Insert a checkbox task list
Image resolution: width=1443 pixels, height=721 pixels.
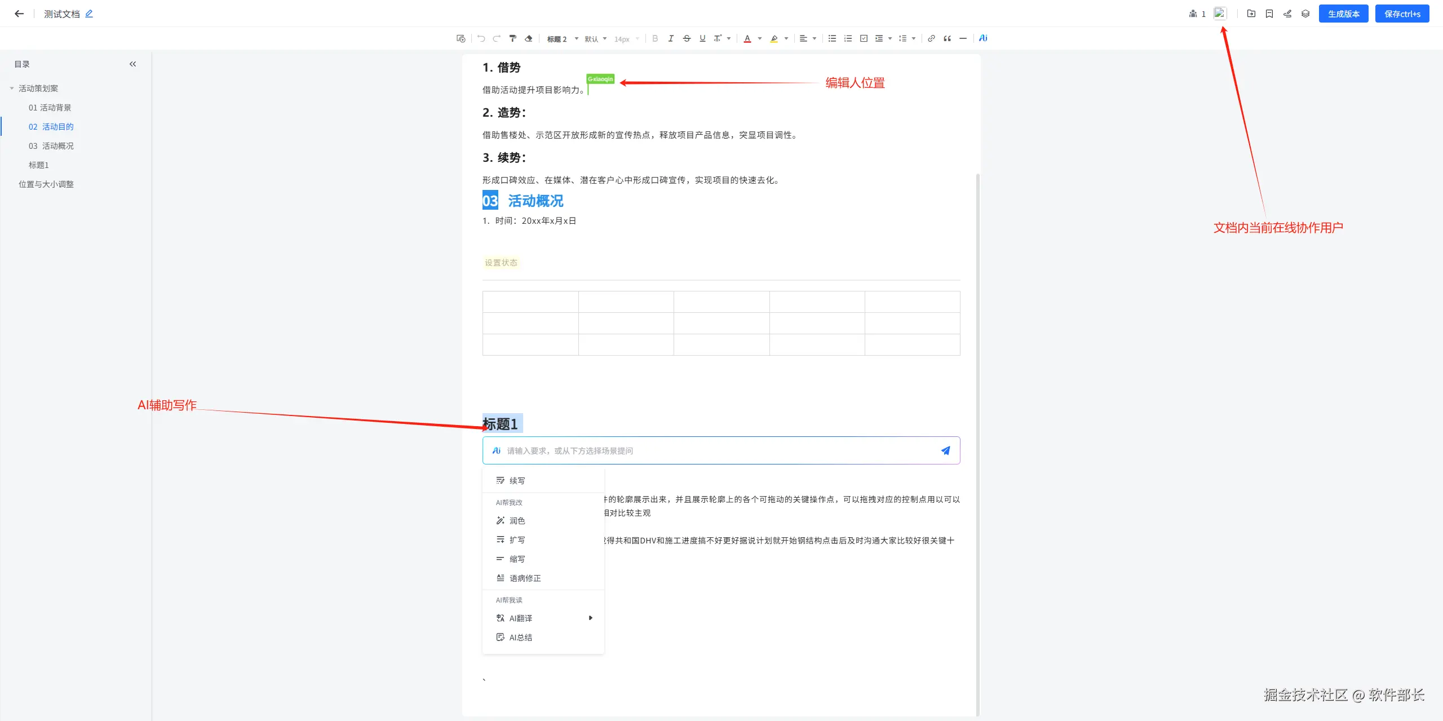pyautogui.click(x=864, y=38)
